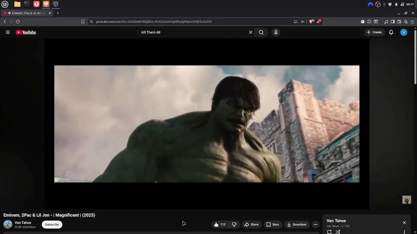Go back in browser history
This screenshot has width=417, height=234.
(5, 22)
